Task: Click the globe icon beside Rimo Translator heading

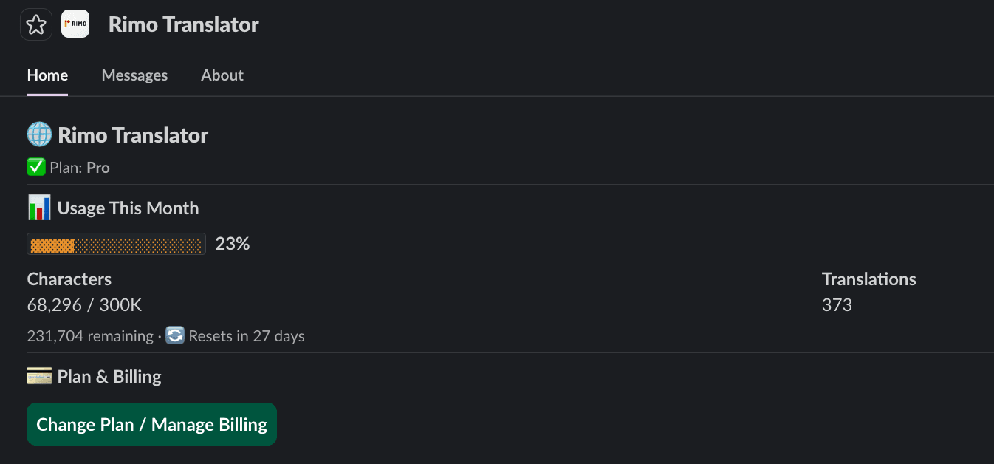Action: tap(38, 134)
